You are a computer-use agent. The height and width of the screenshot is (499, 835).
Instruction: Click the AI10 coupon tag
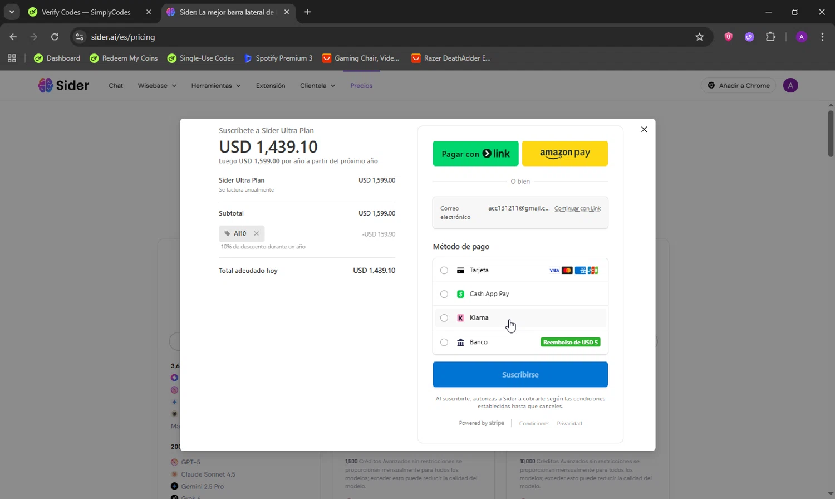tap(242, 233)
